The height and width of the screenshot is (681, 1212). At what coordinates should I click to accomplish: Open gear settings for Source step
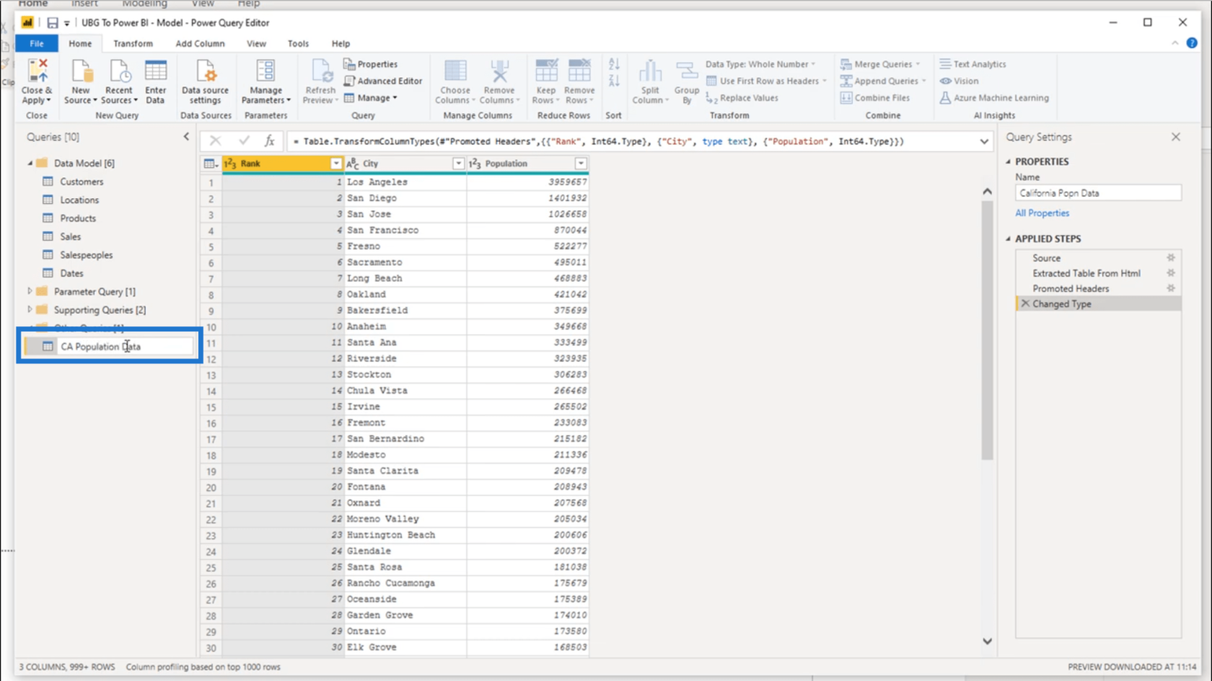point(1171,258)
